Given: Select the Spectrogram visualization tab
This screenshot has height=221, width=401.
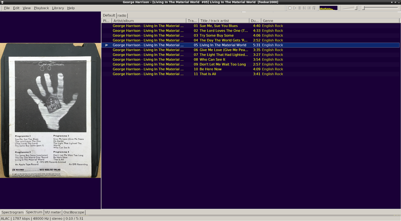Looking at the screenshot, I should [x=13, y=212].
